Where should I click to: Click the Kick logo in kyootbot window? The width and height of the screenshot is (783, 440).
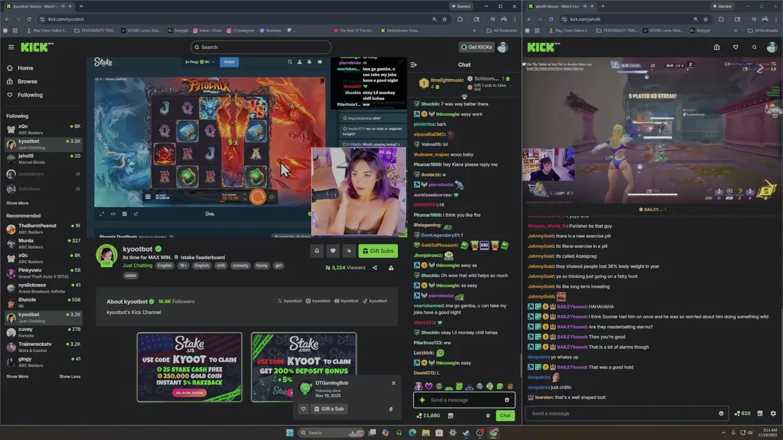tap(37, 47)
